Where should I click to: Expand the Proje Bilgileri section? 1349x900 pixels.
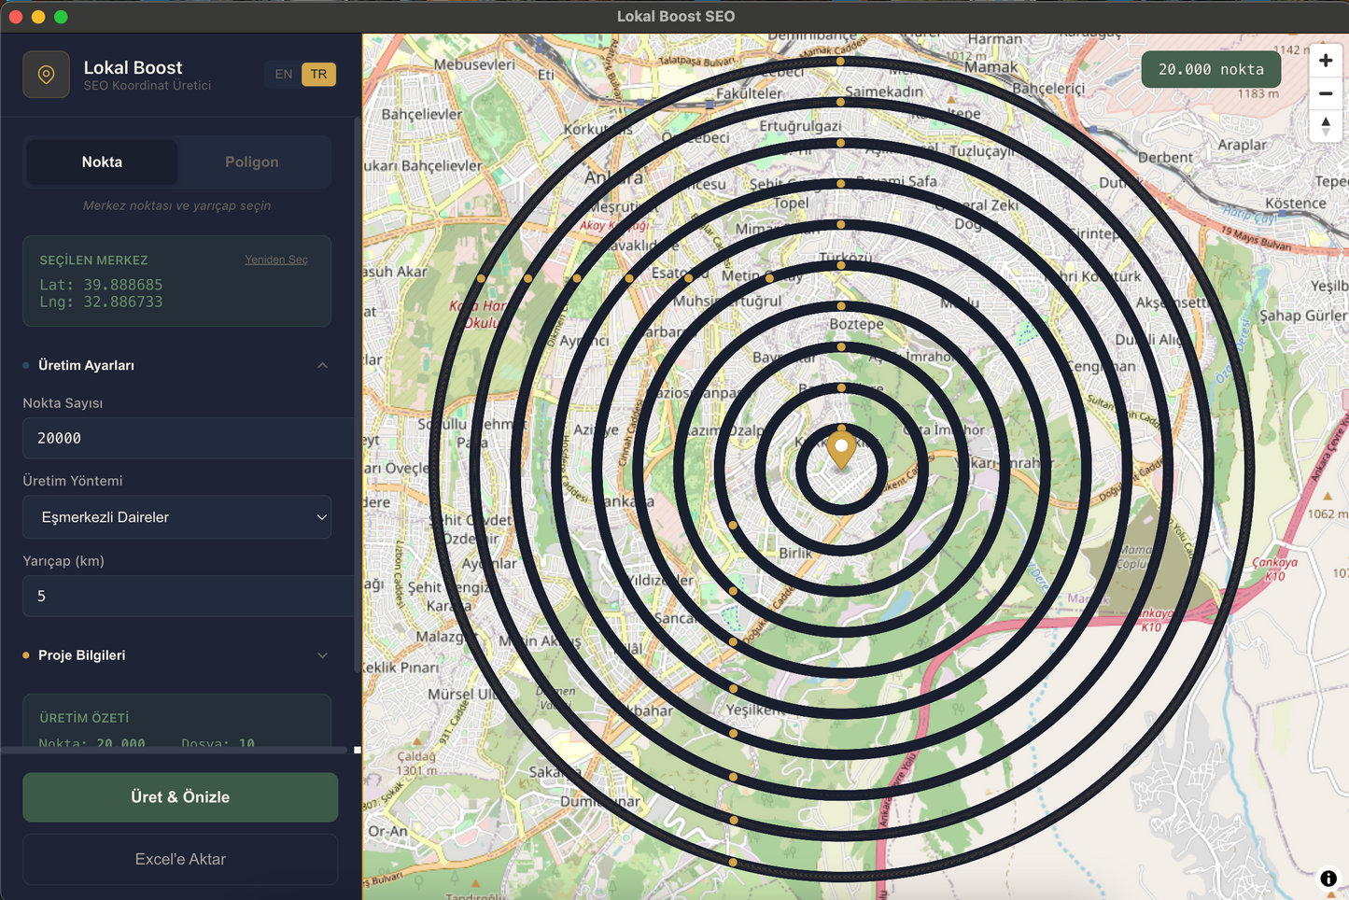coord(322,655)
